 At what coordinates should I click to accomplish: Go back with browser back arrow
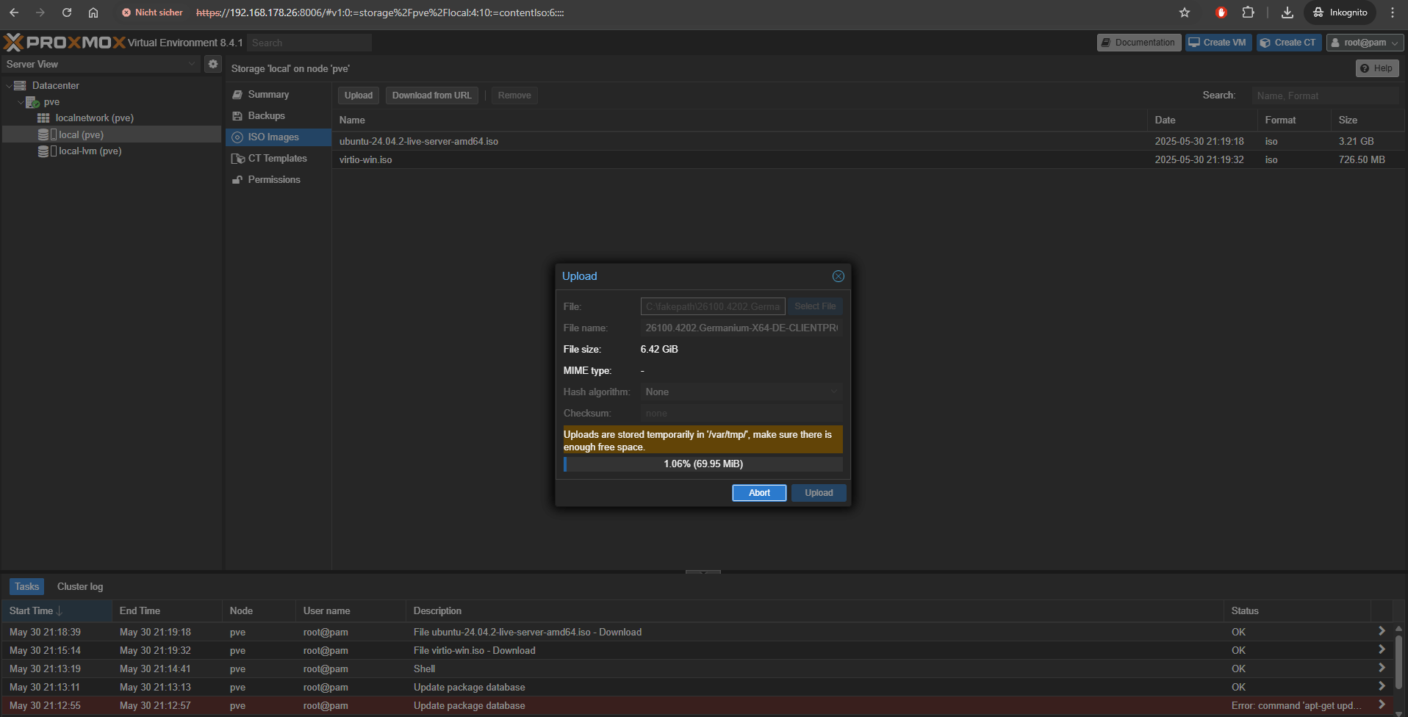click(x=14, y=12)
